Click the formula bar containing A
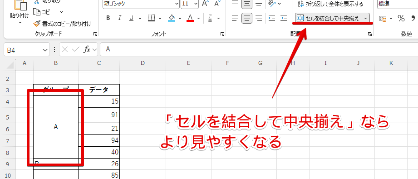Viewport: 418px width, 179px height. [259, 50]
